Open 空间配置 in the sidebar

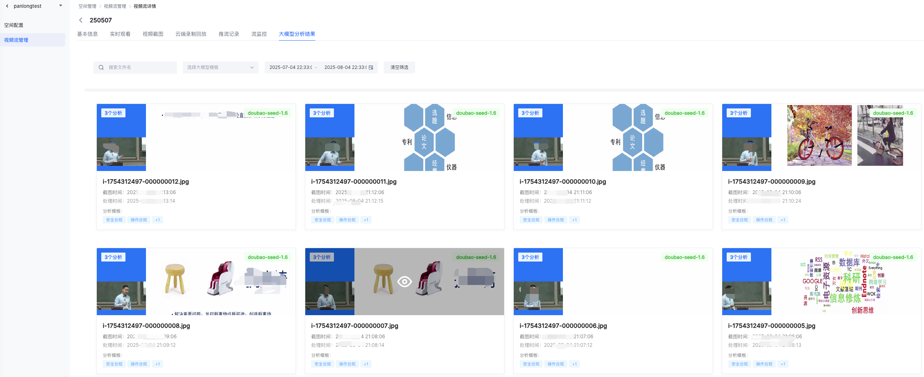14,25
